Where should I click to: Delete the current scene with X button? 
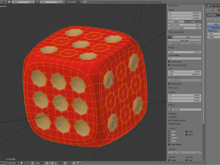pyautogui.click(x=61, y=2)
